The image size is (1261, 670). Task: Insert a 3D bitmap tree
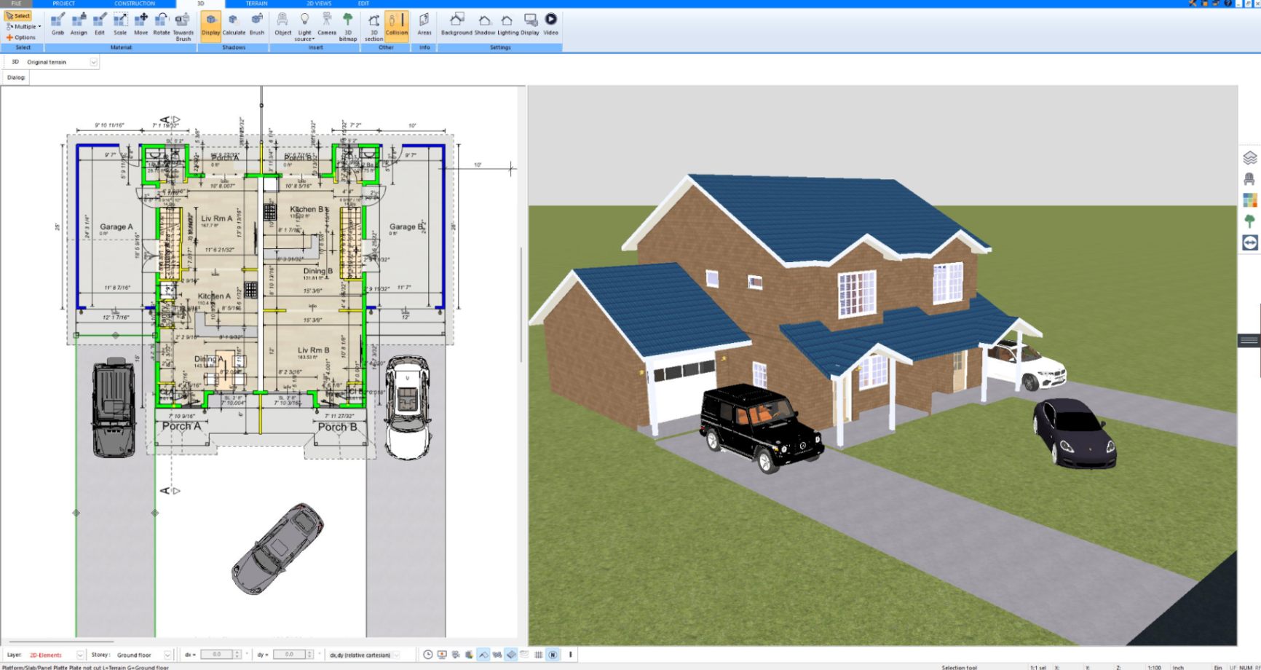click(348, 26)
